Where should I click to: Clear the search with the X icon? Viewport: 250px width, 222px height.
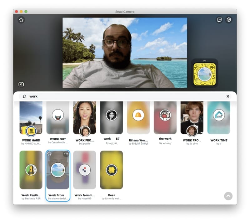[x=228, y=96]
